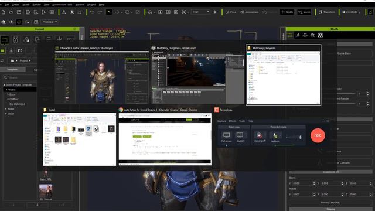
Task: Toggle the Audio on button in recorder
Action: (x=275, y=137)
